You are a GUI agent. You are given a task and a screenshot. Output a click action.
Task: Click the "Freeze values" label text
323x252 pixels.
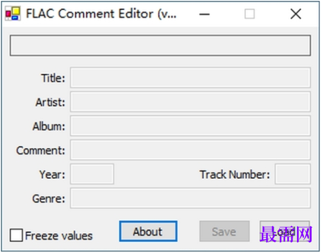(59, 236)
